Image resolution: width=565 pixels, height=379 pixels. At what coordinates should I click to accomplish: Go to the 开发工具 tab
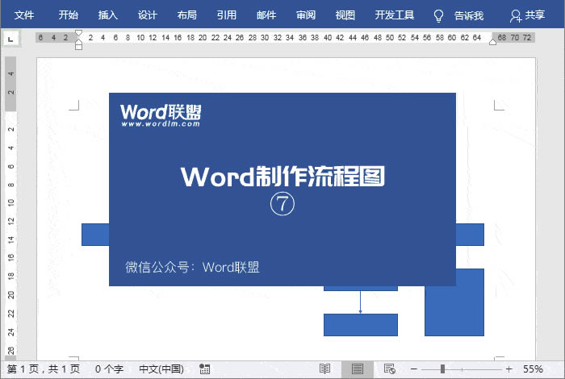coord(395,15)
